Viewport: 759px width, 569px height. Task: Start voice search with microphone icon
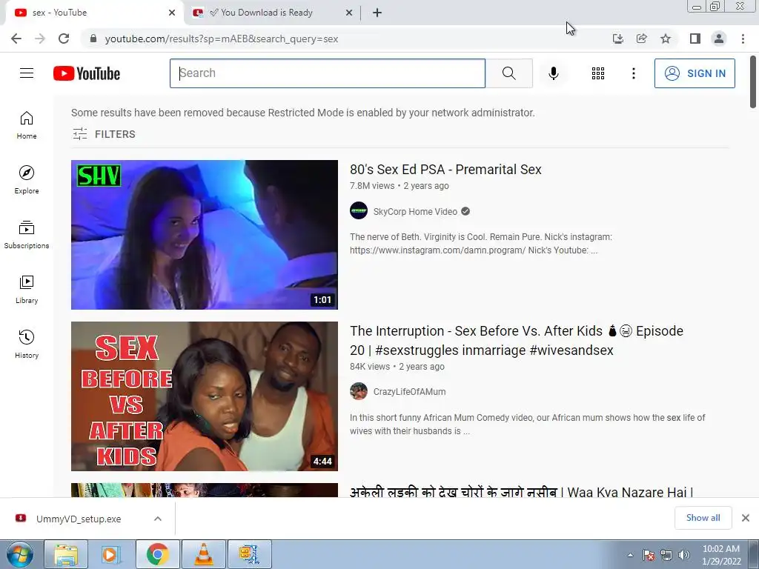click(553, 73)
